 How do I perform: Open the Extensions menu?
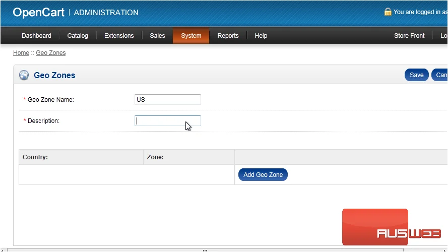coord(119,36)
